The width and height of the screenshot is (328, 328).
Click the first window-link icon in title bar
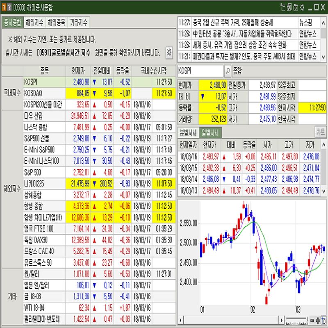coord(282,7)
